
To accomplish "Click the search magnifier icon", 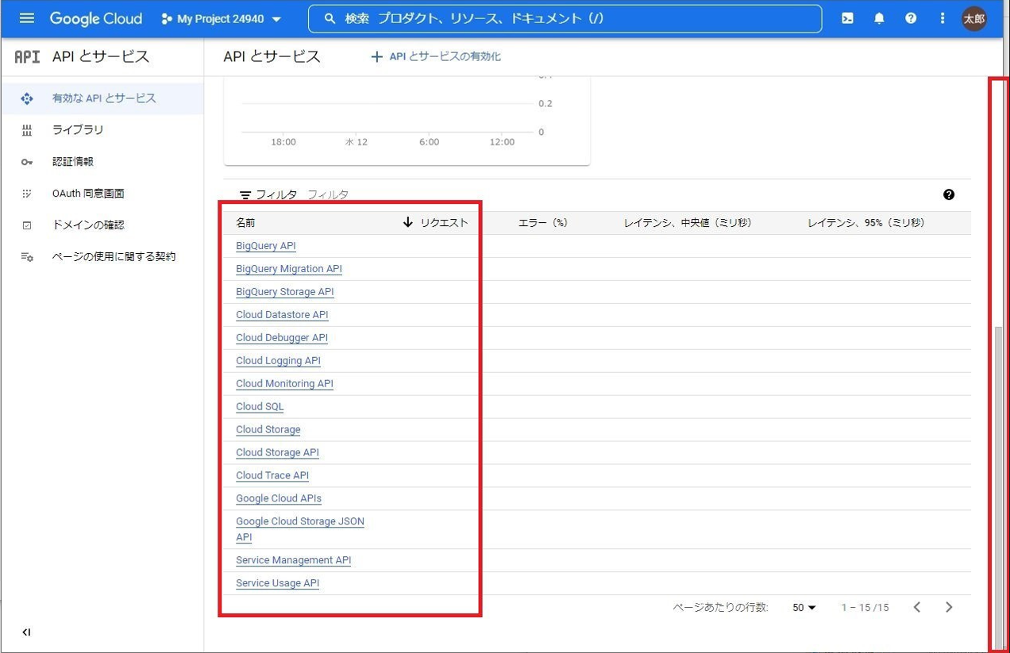I will click(330, 18).
